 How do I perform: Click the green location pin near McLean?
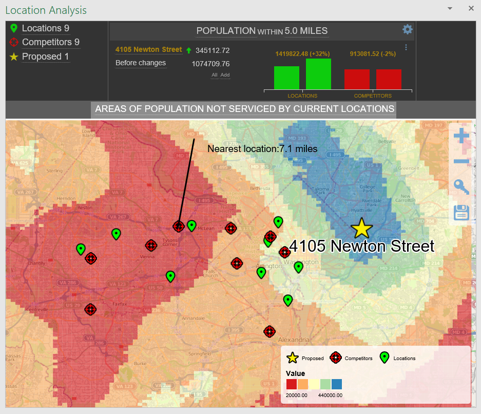pyautogui.click(x=191, y=226)
